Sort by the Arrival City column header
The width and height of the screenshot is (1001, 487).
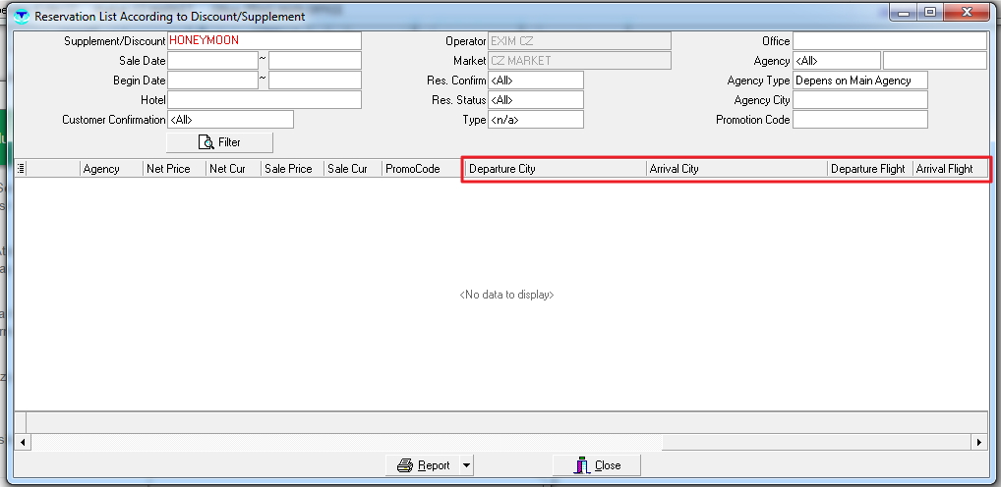click(x=736, y=169)
